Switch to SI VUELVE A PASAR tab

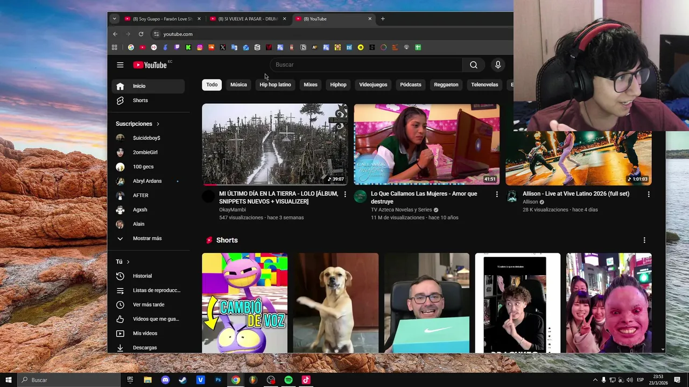[248, 19]
